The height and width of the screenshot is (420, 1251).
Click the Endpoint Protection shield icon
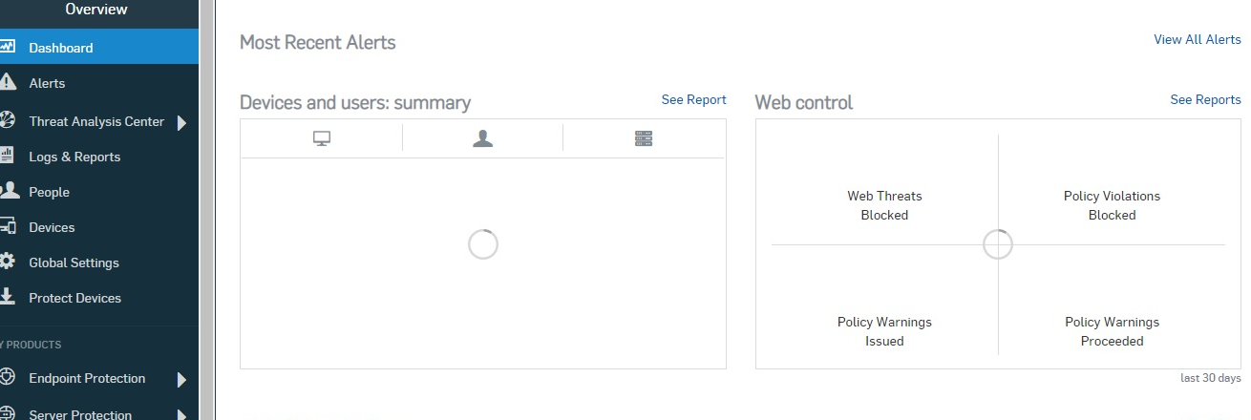pos(8,377)
